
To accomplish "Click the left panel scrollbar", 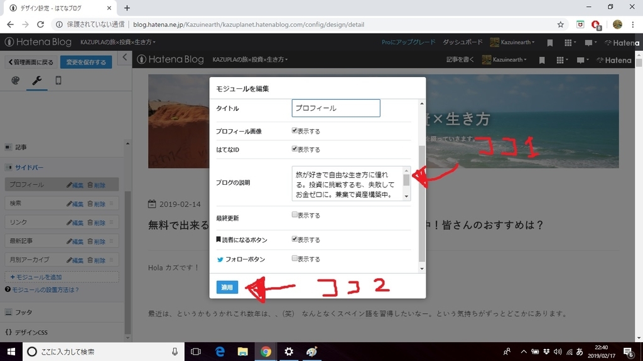I will [127, 262].
